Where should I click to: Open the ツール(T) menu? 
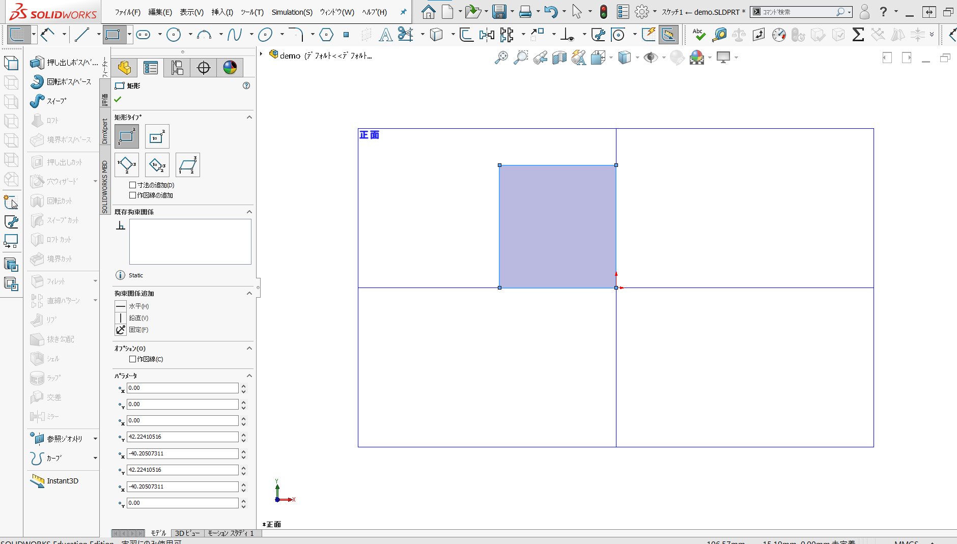[x=252, y=12]
